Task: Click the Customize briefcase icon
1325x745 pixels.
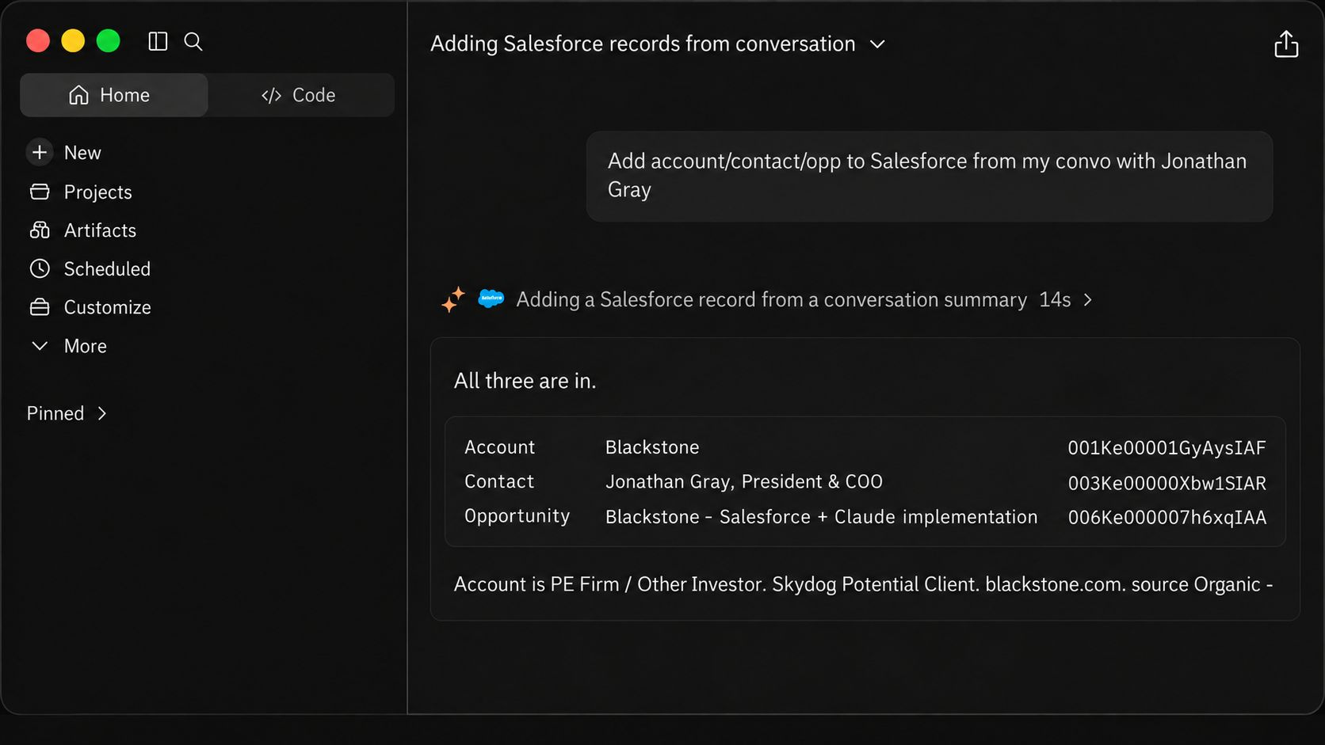Action: pos(40,307)
